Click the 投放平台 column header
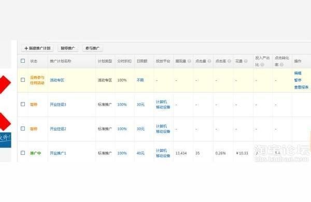This screenshot has width=311, height=202. (163, 61)
